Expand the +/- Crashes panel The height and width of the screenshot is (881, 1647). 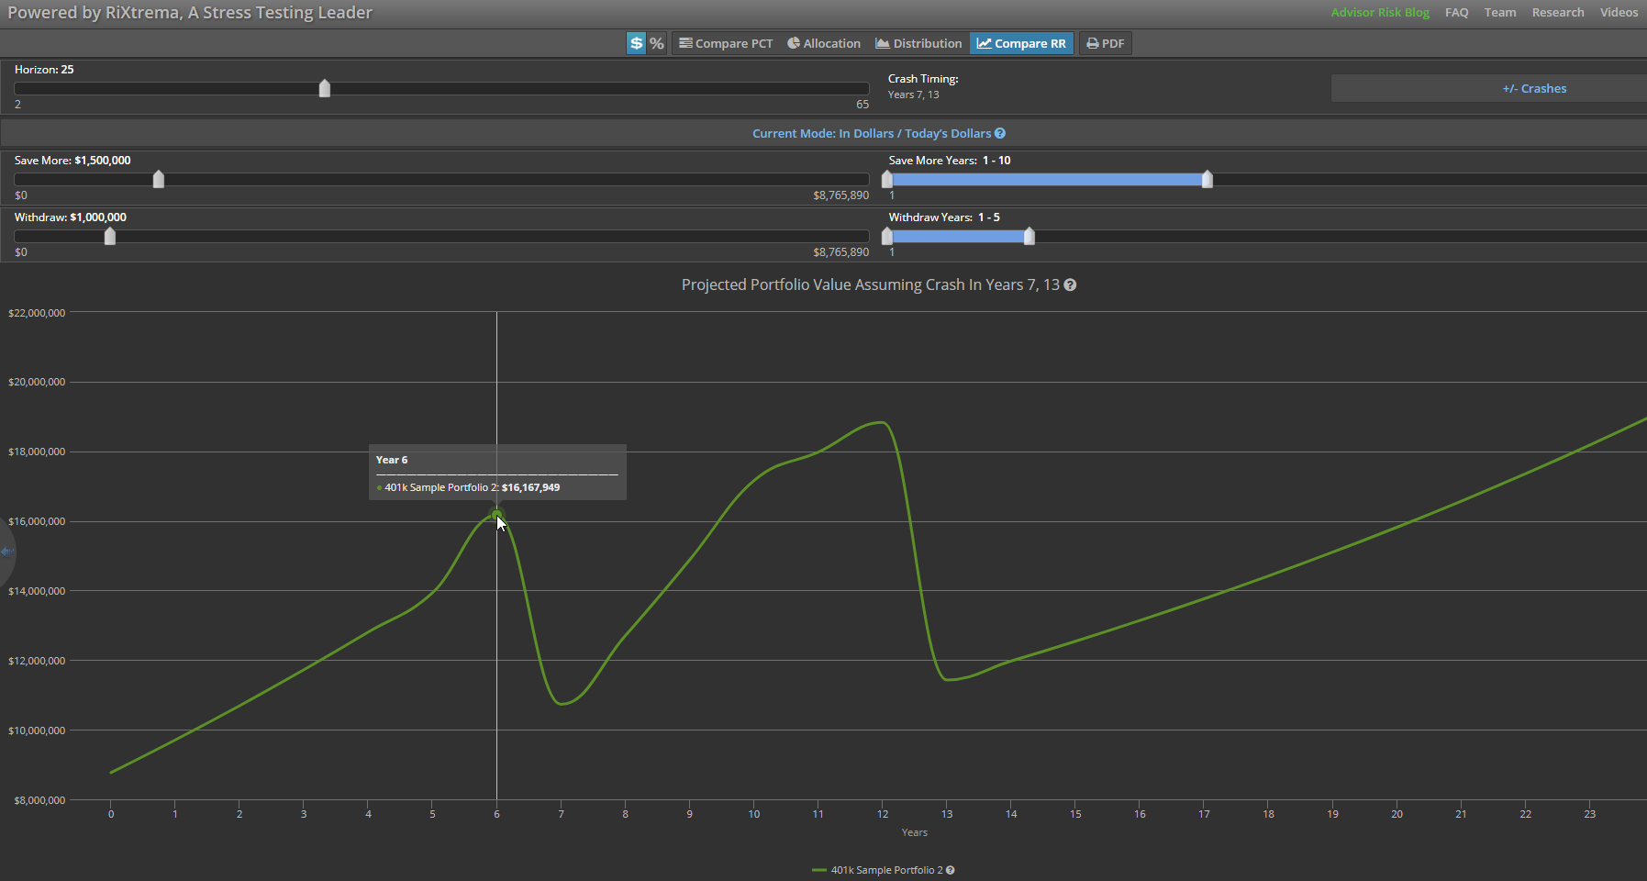click(x=1534, y=89)
